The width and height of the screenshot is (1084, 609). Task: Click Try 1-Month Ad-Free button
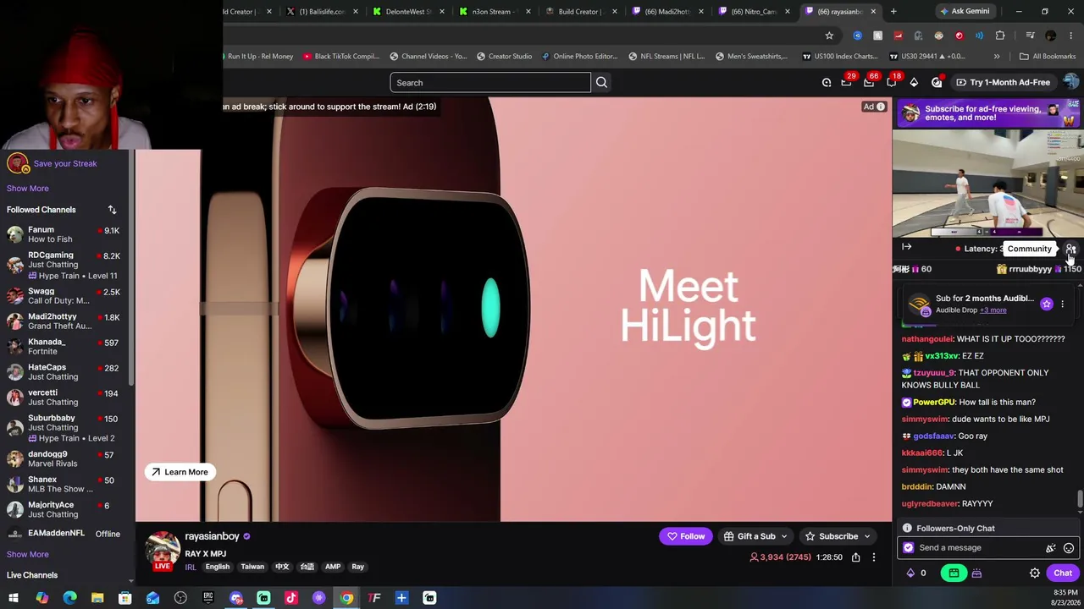pos(1003,82)
